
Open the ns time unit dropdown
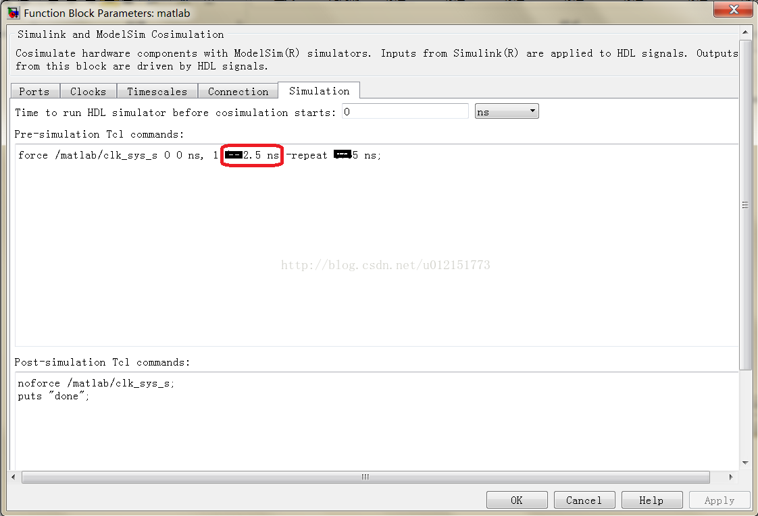point(507,111)
